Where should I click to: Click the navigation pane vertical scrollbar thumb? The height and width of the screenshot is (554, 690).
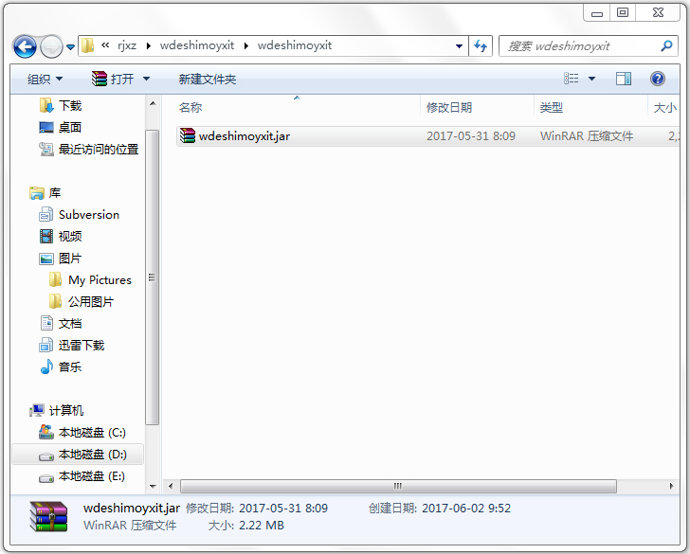click(x=153, y=277)
